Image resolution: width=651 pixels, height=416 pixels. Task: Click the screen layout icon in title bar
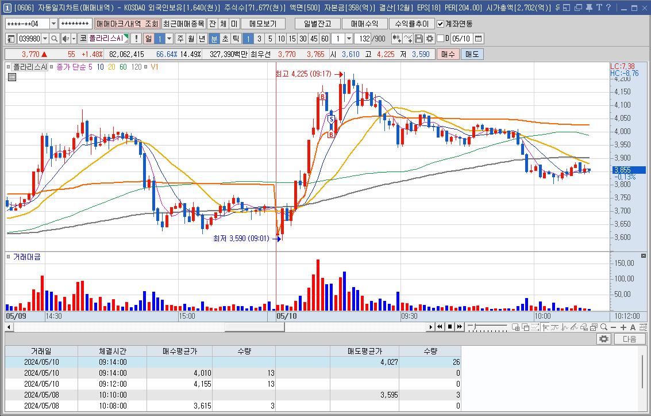click(x=567, y=7)
